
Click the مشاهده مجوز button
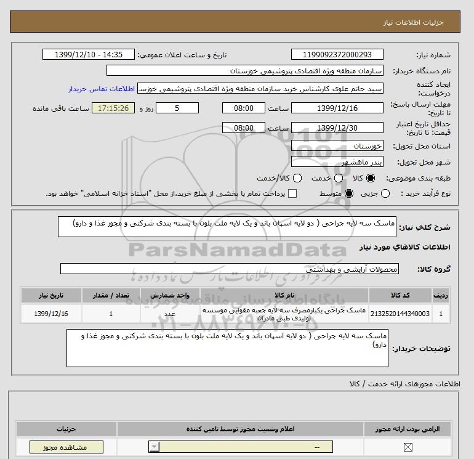pyautogui.click(x=66, y=447)
